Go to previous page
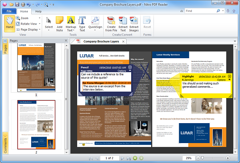Screen dimensions: 240x163 click(97, 158)
